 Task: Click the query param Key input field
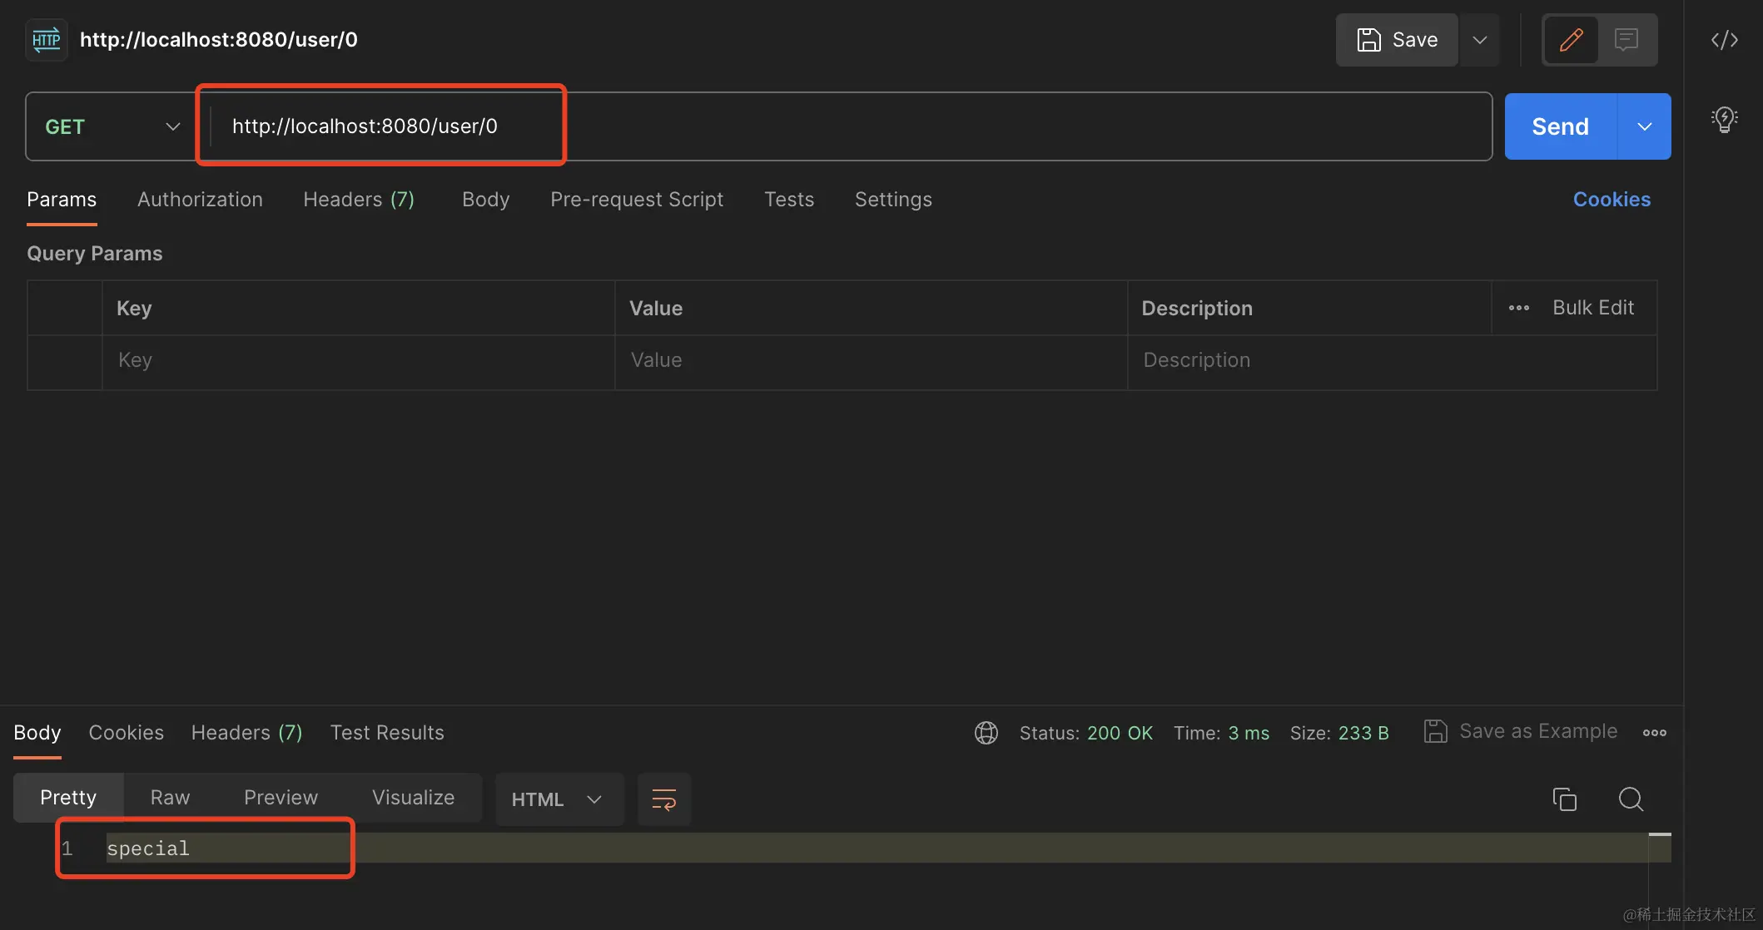358,360
